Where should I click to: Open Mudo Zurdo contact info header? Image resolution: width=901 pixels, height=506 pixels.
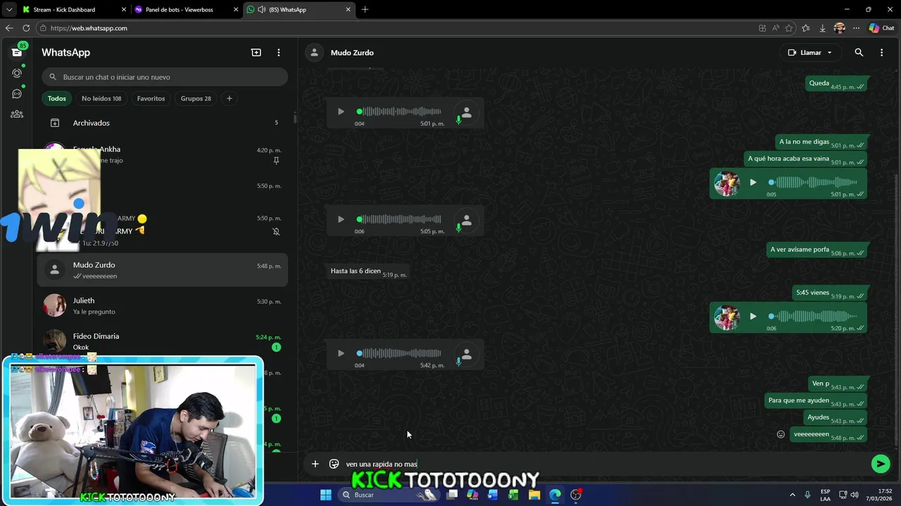pyautogui.click(x=352, y=53)
